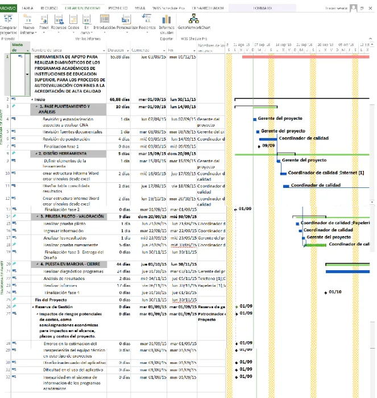Collapse the 2. DISEÑO HERRAMIENTA group
The image size is (377, 398).
click(36, 154)
